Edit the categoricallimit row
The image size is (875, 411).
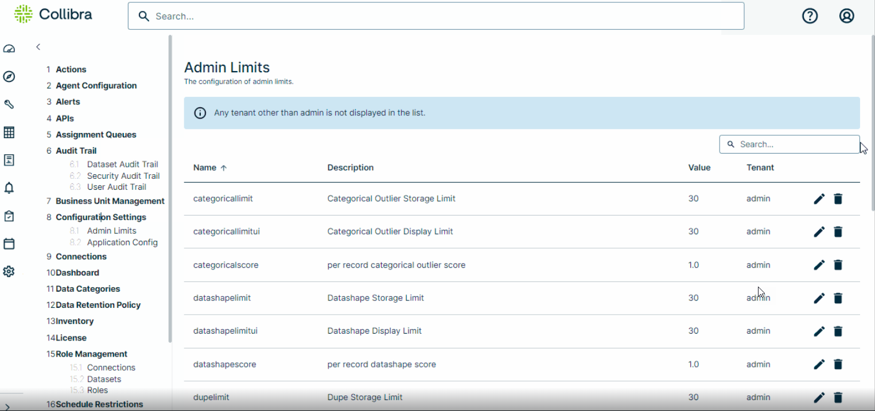point(819,199)
